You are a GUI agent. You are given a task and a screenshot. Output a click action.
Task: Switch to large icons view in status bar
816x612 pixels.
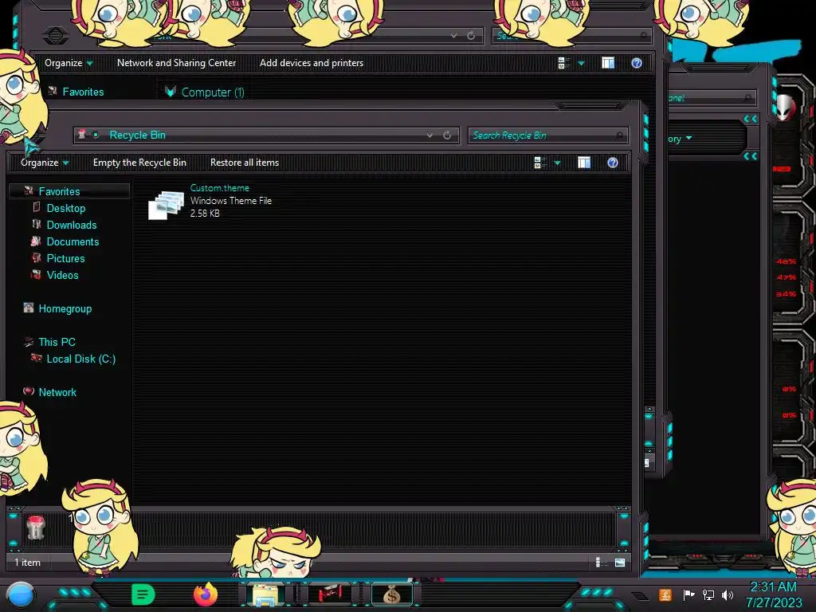point(620,562)
